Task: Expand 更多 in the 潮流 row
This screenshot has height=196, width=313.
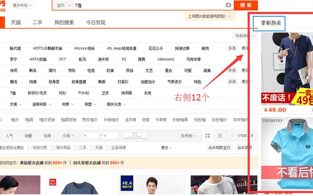Action: [246, 82]
